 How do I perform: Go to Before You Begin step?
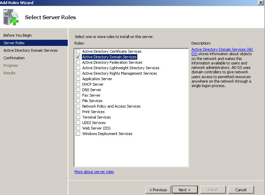[17, 35]
